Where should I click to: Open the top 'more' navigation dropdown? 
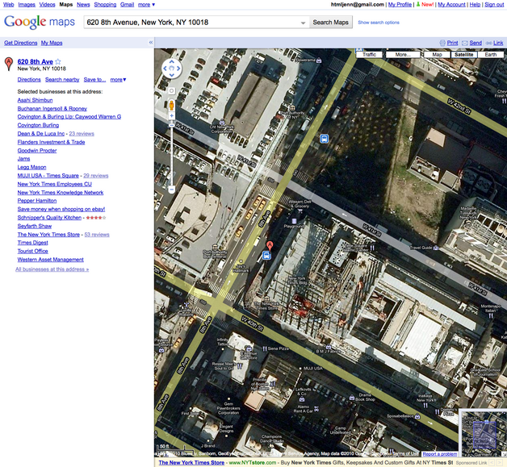146,5
